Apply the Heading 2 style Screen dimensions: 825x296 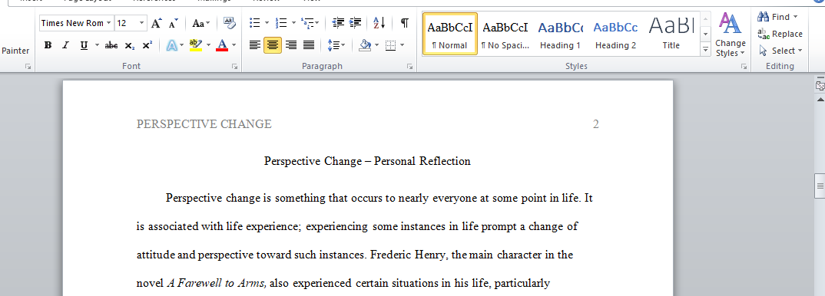coord(615,34)
